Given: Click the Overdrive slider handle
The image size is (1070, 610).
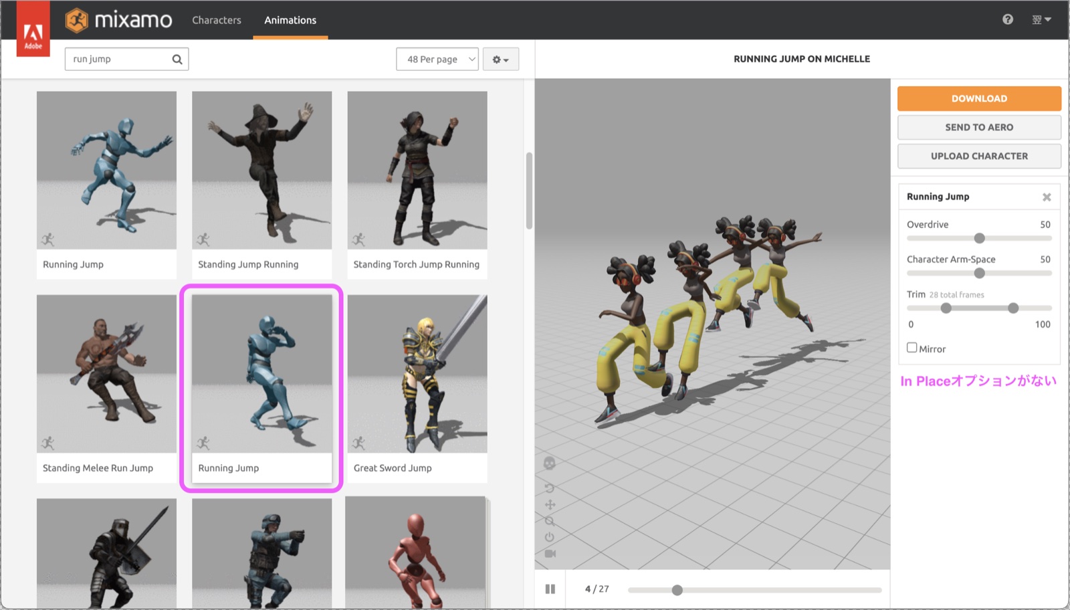Looking at the screenshot, I should tap(979, 238).
